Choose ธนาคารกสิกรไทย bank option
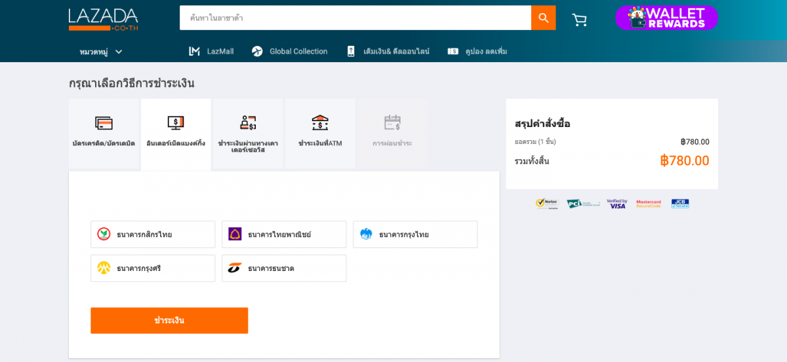 pyautogui.click(x=153, y=234)
